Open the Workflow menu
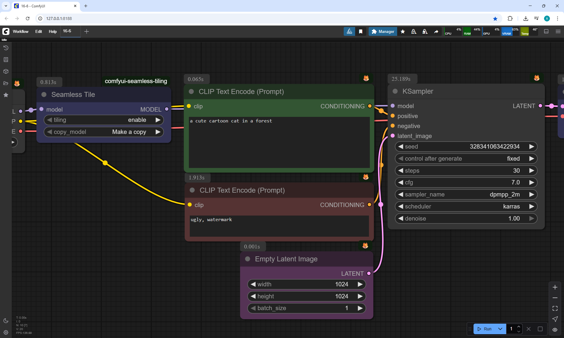The image size is (564, 338). click(21, 31)
